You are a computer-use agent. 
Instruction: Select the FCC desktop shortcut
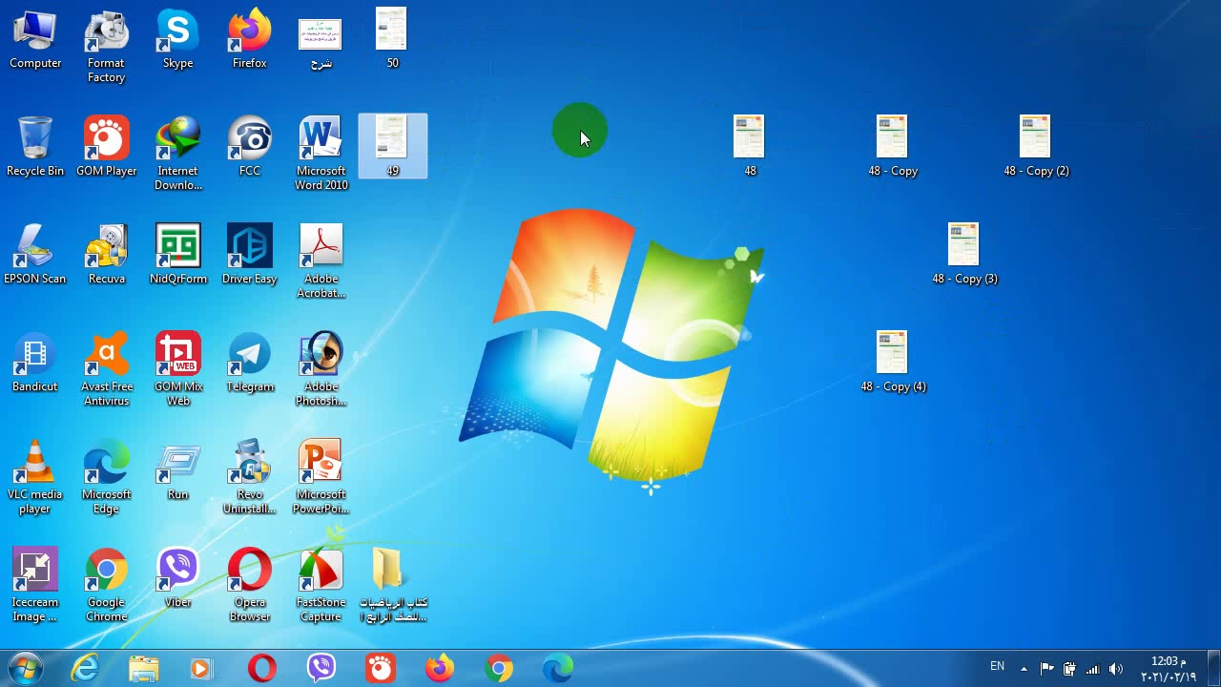(249, 147)
